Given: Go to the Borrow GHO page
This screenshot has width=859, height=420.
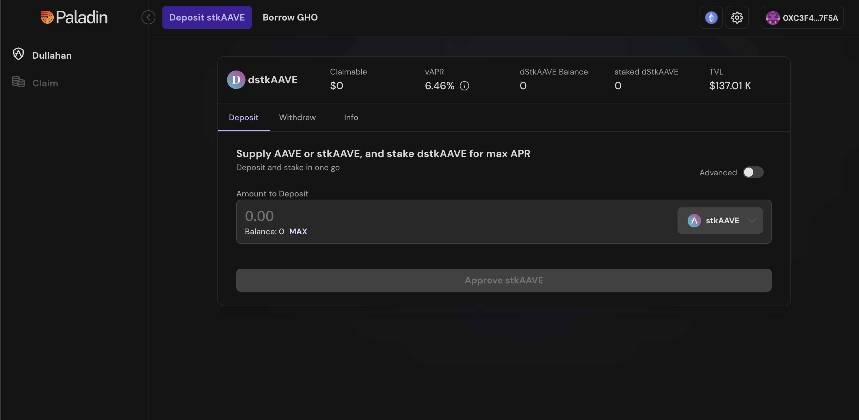Looking at the screenshot, I should [x=290, y=17].
